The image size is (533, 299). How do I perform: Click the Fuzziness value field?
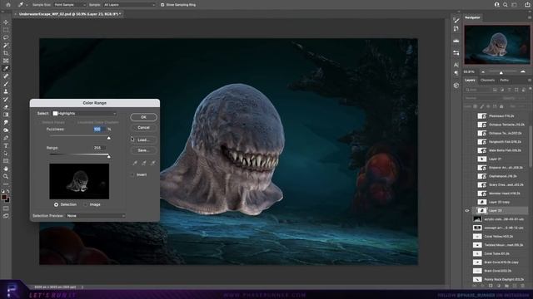pyautogui.click(x=99, y=130)
